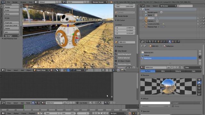Click jump to last frame icon

click(x=107, y=113)
